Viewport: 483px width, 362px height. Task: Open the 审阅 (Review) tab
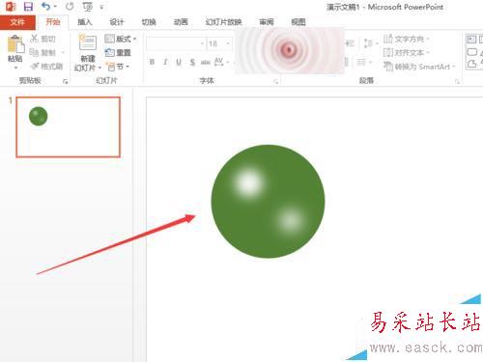[x=267, y=22]
